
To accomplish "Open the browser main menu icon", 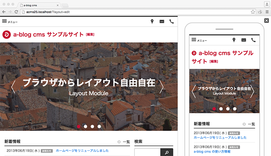I will [x=267, y=12].
